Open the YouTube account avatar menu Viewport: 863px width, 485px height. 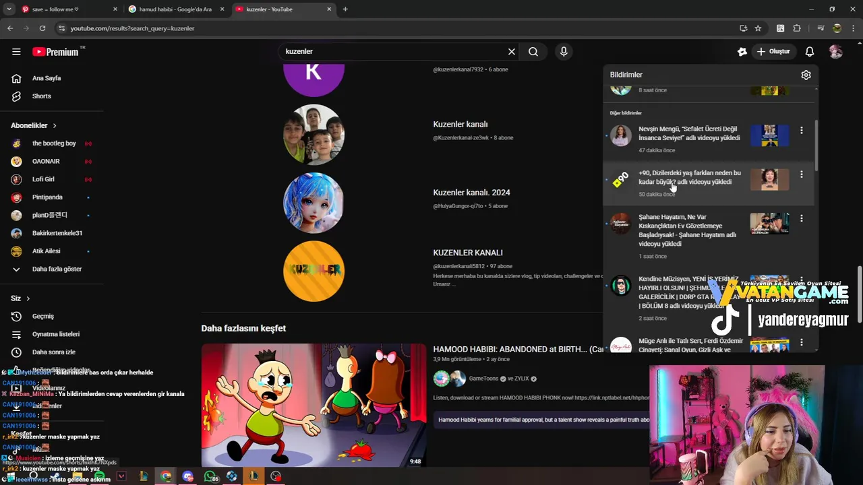pos(836,51)
